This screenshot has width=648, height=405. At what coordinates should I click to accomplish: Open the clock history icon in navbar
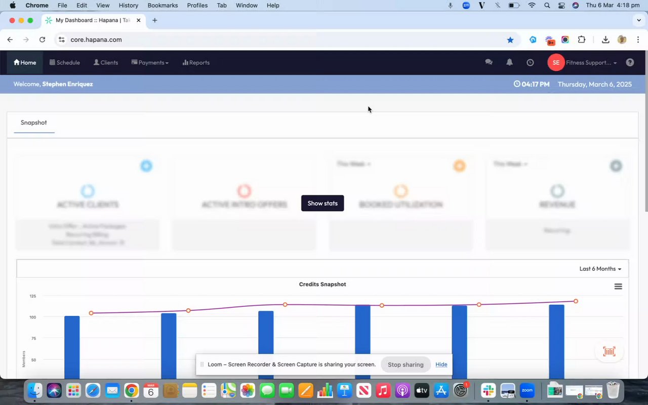click(530, 62)
